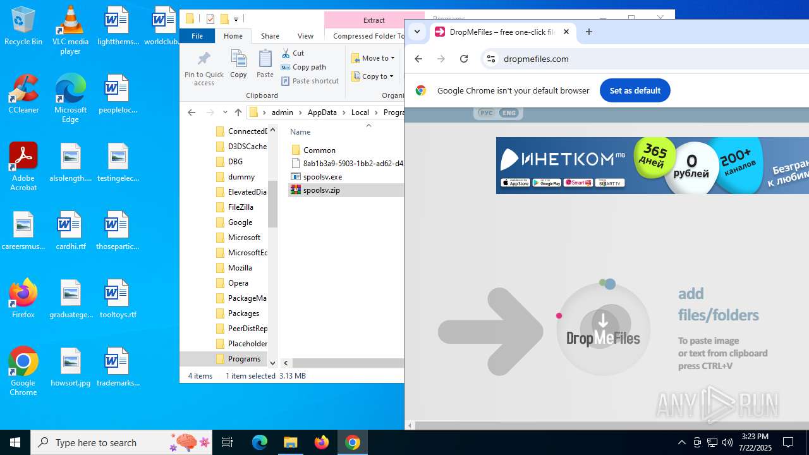This screenshot has width=809, height=455.
Task: Open recent locations dropdown in Explorer
Action: tap(225, 112)
